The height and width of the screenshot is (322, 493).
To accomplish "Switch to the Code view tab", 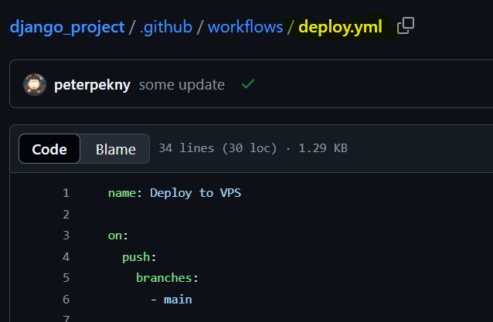I will pos(49,149).
